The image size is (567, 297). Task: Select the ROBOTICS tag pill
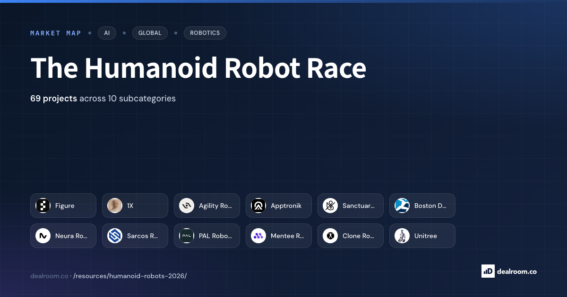pyautogui.click(x=205, y=33)
